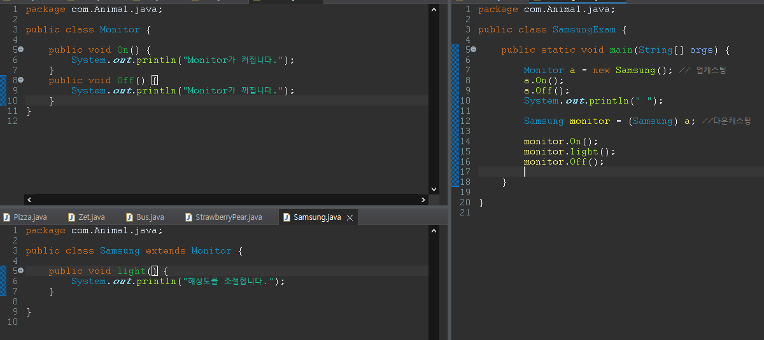Click the "Monitor가 켜집니다." string literal
Image resolution: width=764 pixels, height=340 pixels.
click(232, 60)
